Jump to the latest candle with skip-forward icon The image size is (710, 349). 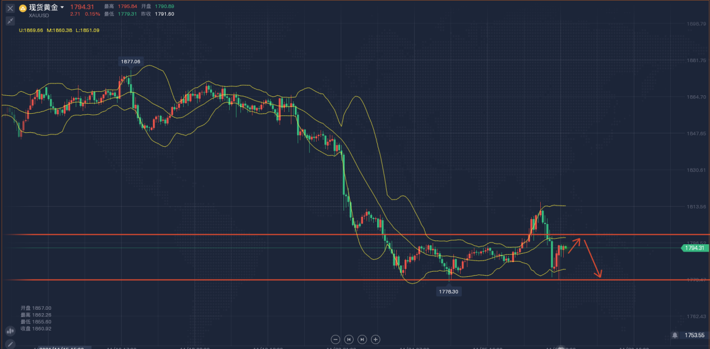click(x=362, y=339)
